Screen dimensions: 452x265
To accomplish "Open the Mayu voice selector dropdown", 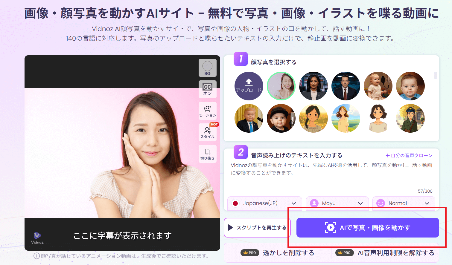I will 337,203.
